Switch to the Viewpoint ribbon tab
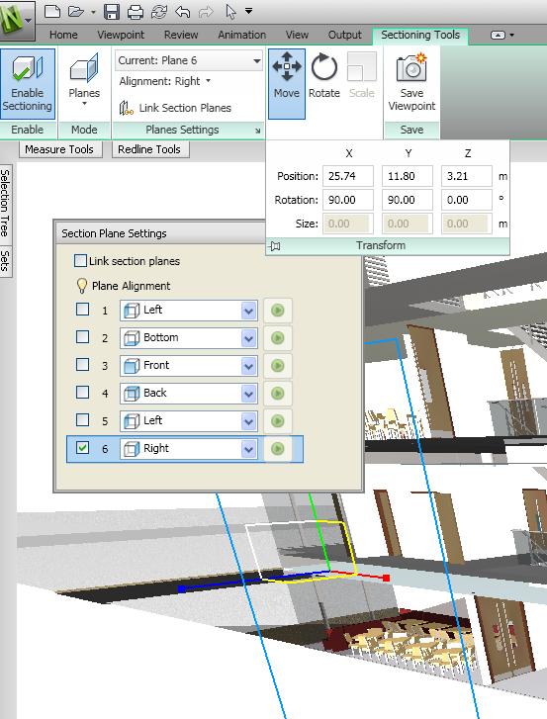 point(121,35)
